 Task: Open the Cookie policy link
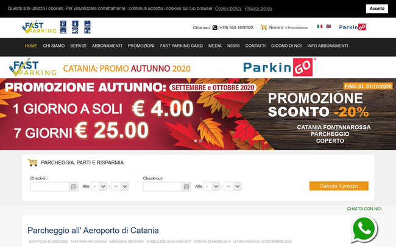[228, 9]
